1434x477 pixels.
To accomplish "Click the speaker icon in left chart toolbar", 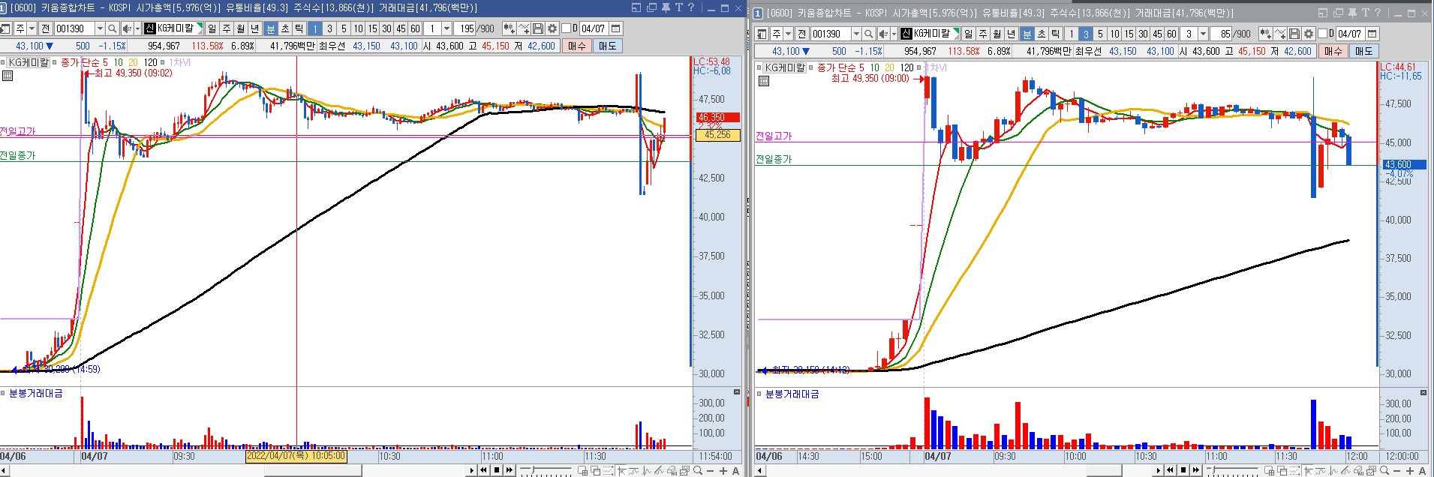I will [x=128, y=28].
